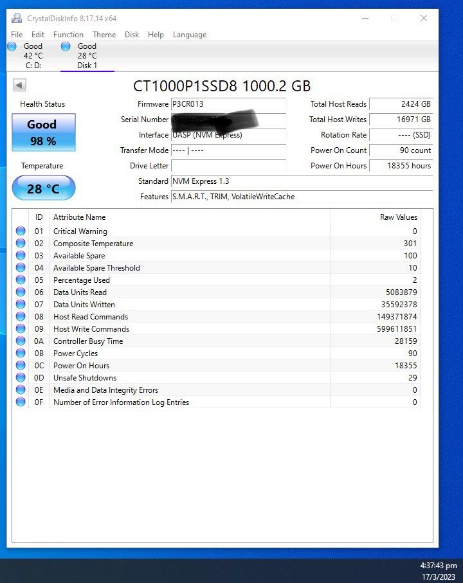The width and height of the screenshot is (463, 583).
Task: Open the File menu
Action: point(17,35)
